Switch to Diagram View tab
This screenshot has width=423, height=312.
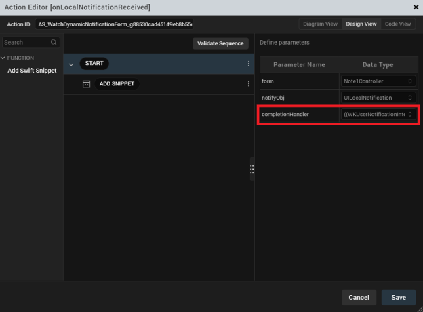[320, 24]
